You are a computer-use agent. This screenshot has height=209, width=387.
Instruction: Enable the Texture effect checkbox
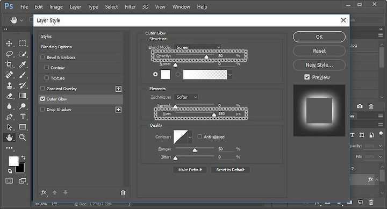tap(46, 78)
